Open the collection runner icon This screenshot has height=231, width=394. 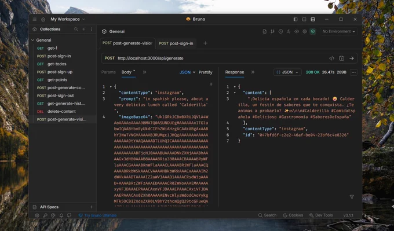pyautogui.click(x=289, y=31)
